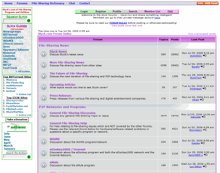View latest post icon in Upcoming Articles row

click(204, 89)
